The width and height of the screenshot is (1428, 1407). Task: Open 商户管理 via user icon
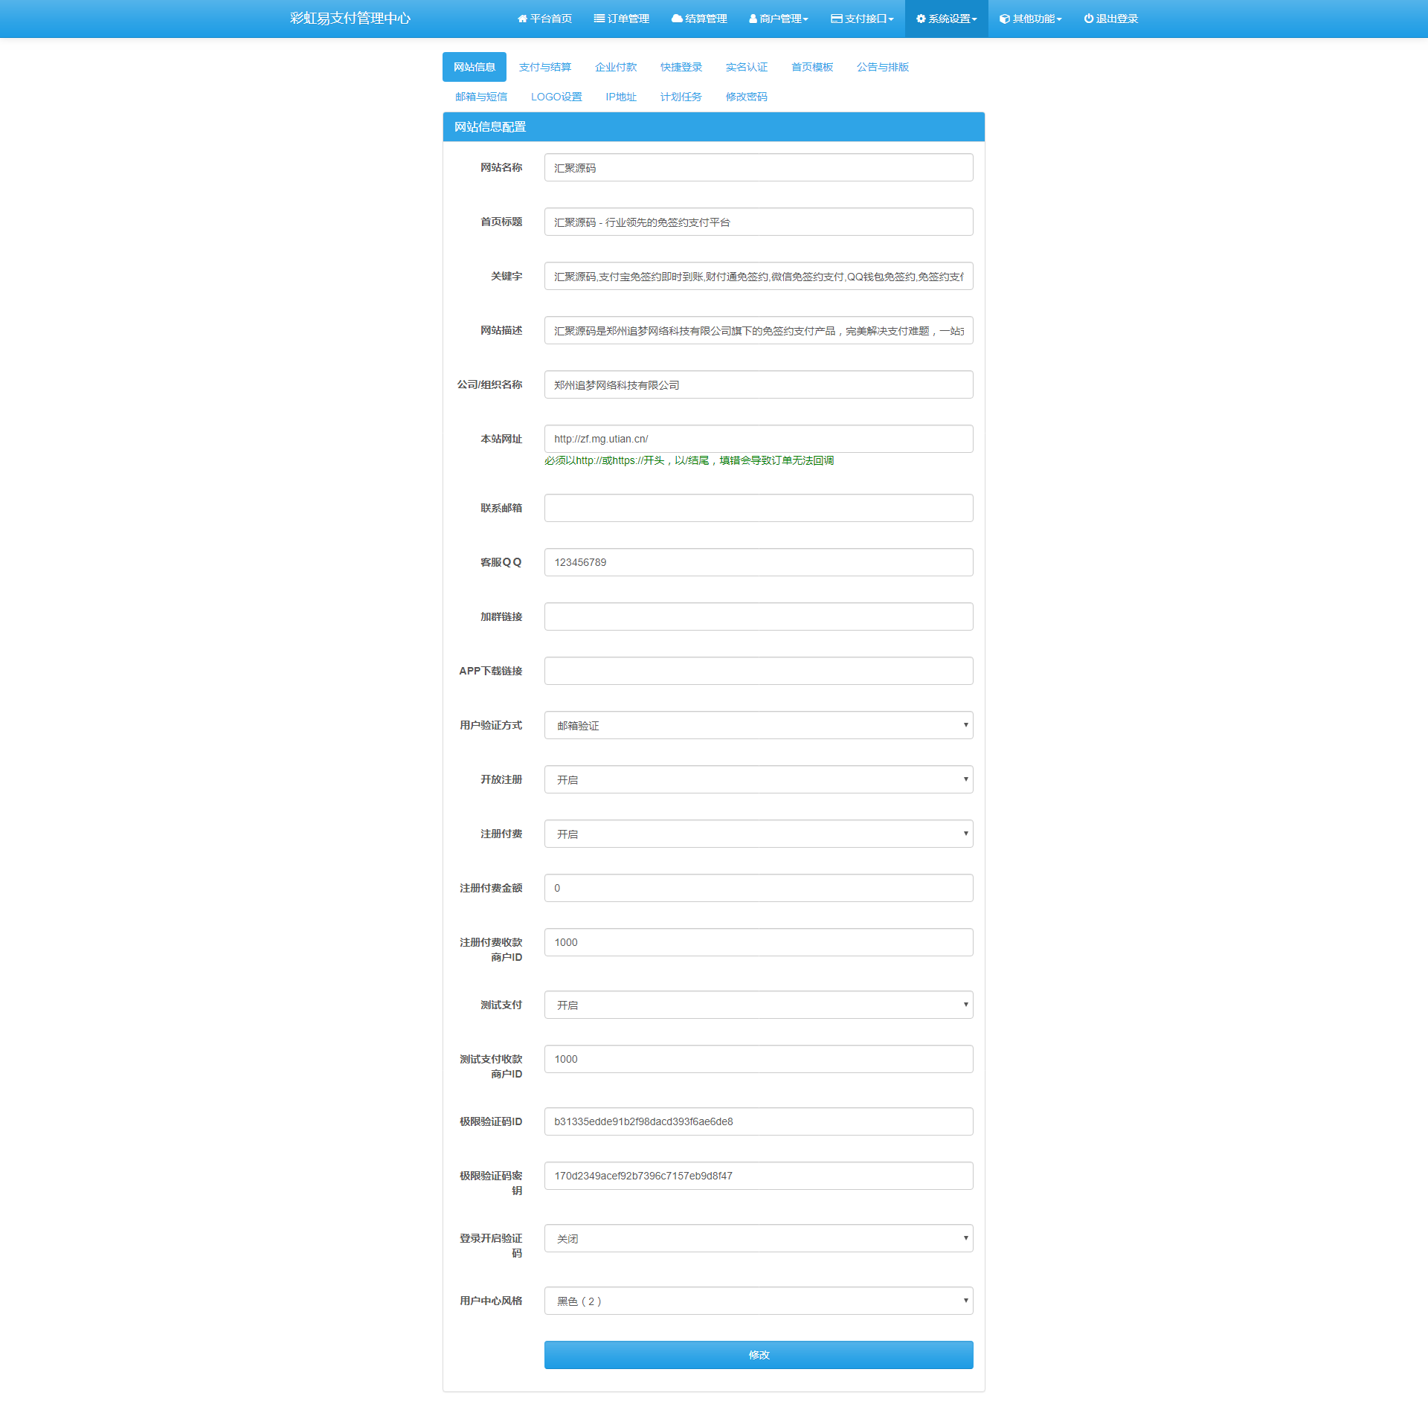coord(753,19)
